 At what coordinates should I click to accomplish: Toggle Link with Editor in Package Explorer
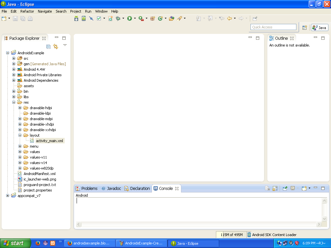click(56, 46)
